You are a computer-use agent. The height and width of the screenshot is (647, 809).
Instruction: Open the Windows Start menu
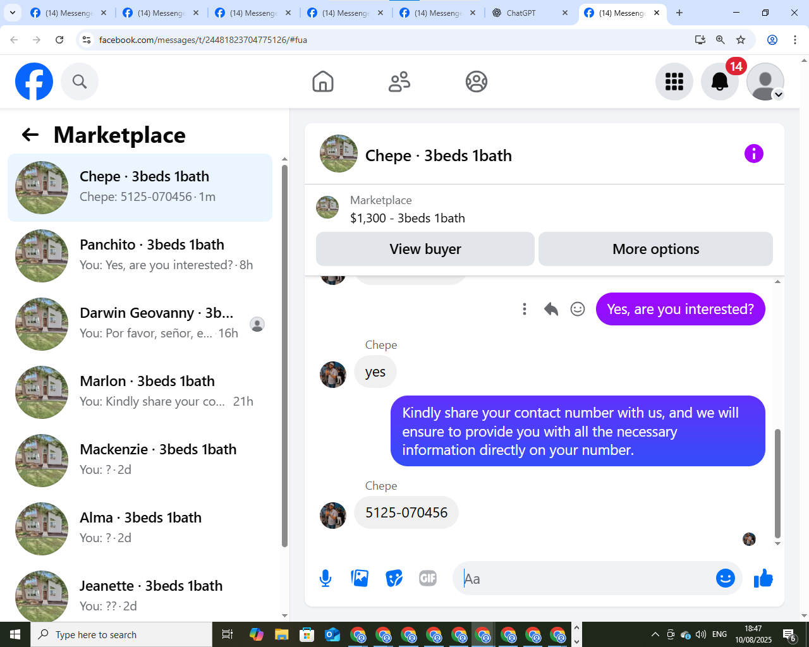[15, 634]
